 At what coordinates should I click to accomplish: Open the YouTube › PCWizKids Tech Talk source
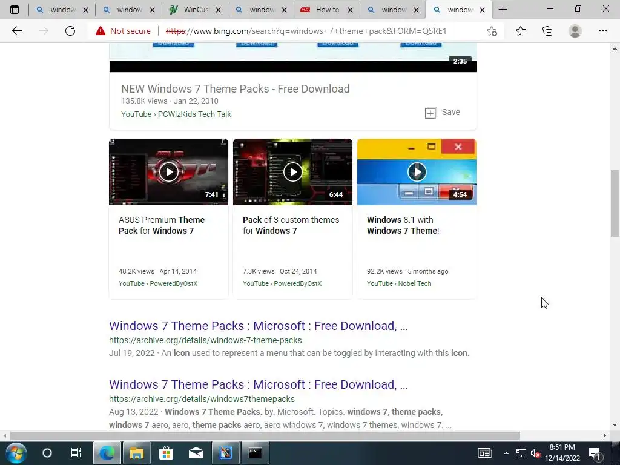176,114
